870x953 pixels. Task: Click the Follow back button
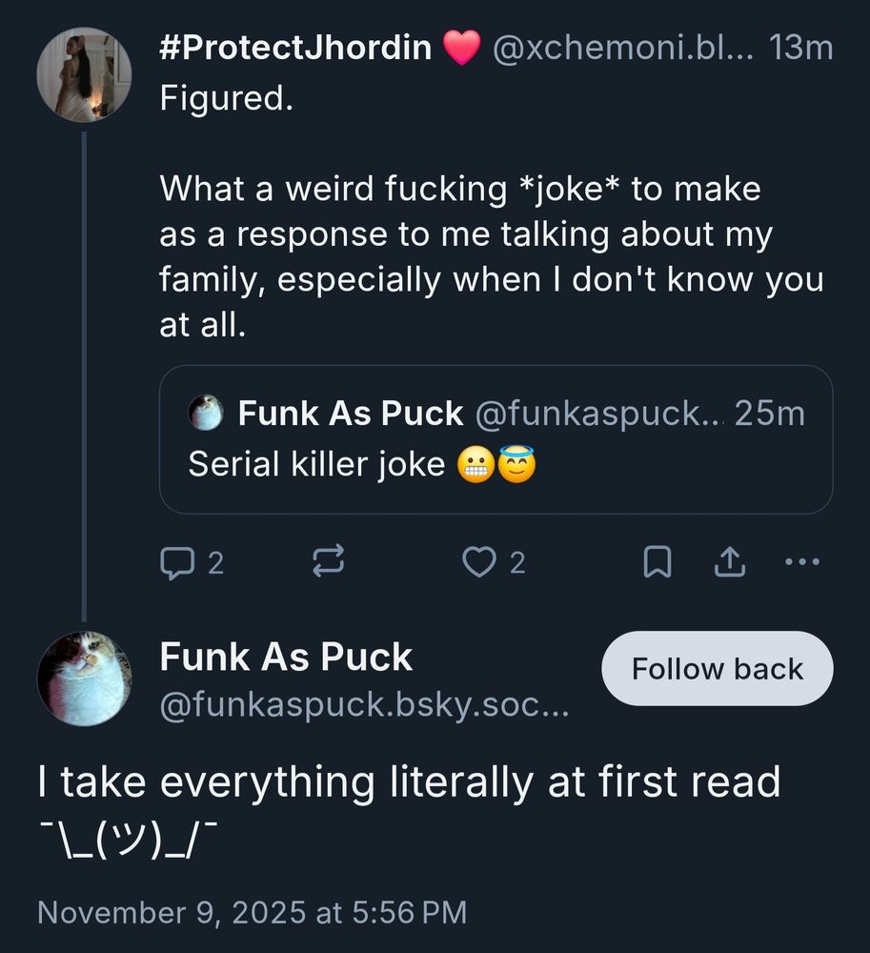716,668
